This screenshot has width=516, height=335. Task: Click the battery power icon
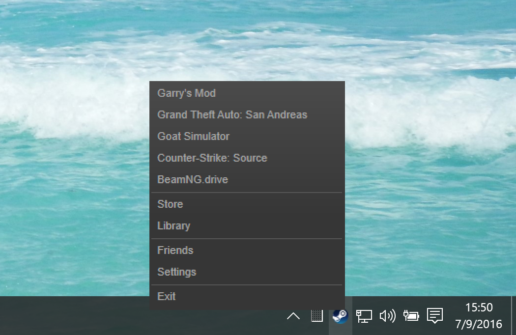pyautogui.click(x=411, y=316)
